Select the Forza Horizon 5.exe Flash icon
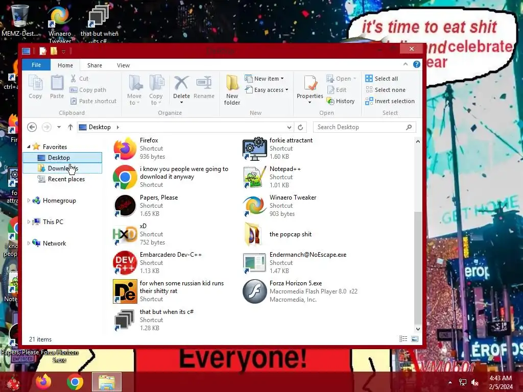 point(254,291)
